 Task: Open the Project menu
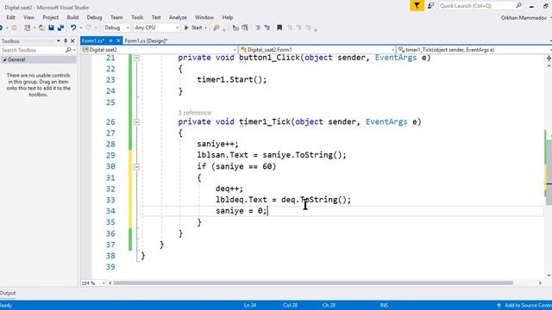point(51,17)
